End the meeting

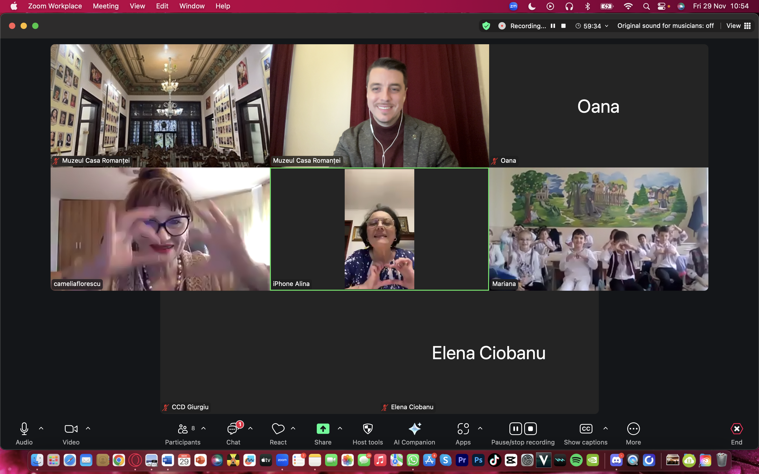click(736, 429)
